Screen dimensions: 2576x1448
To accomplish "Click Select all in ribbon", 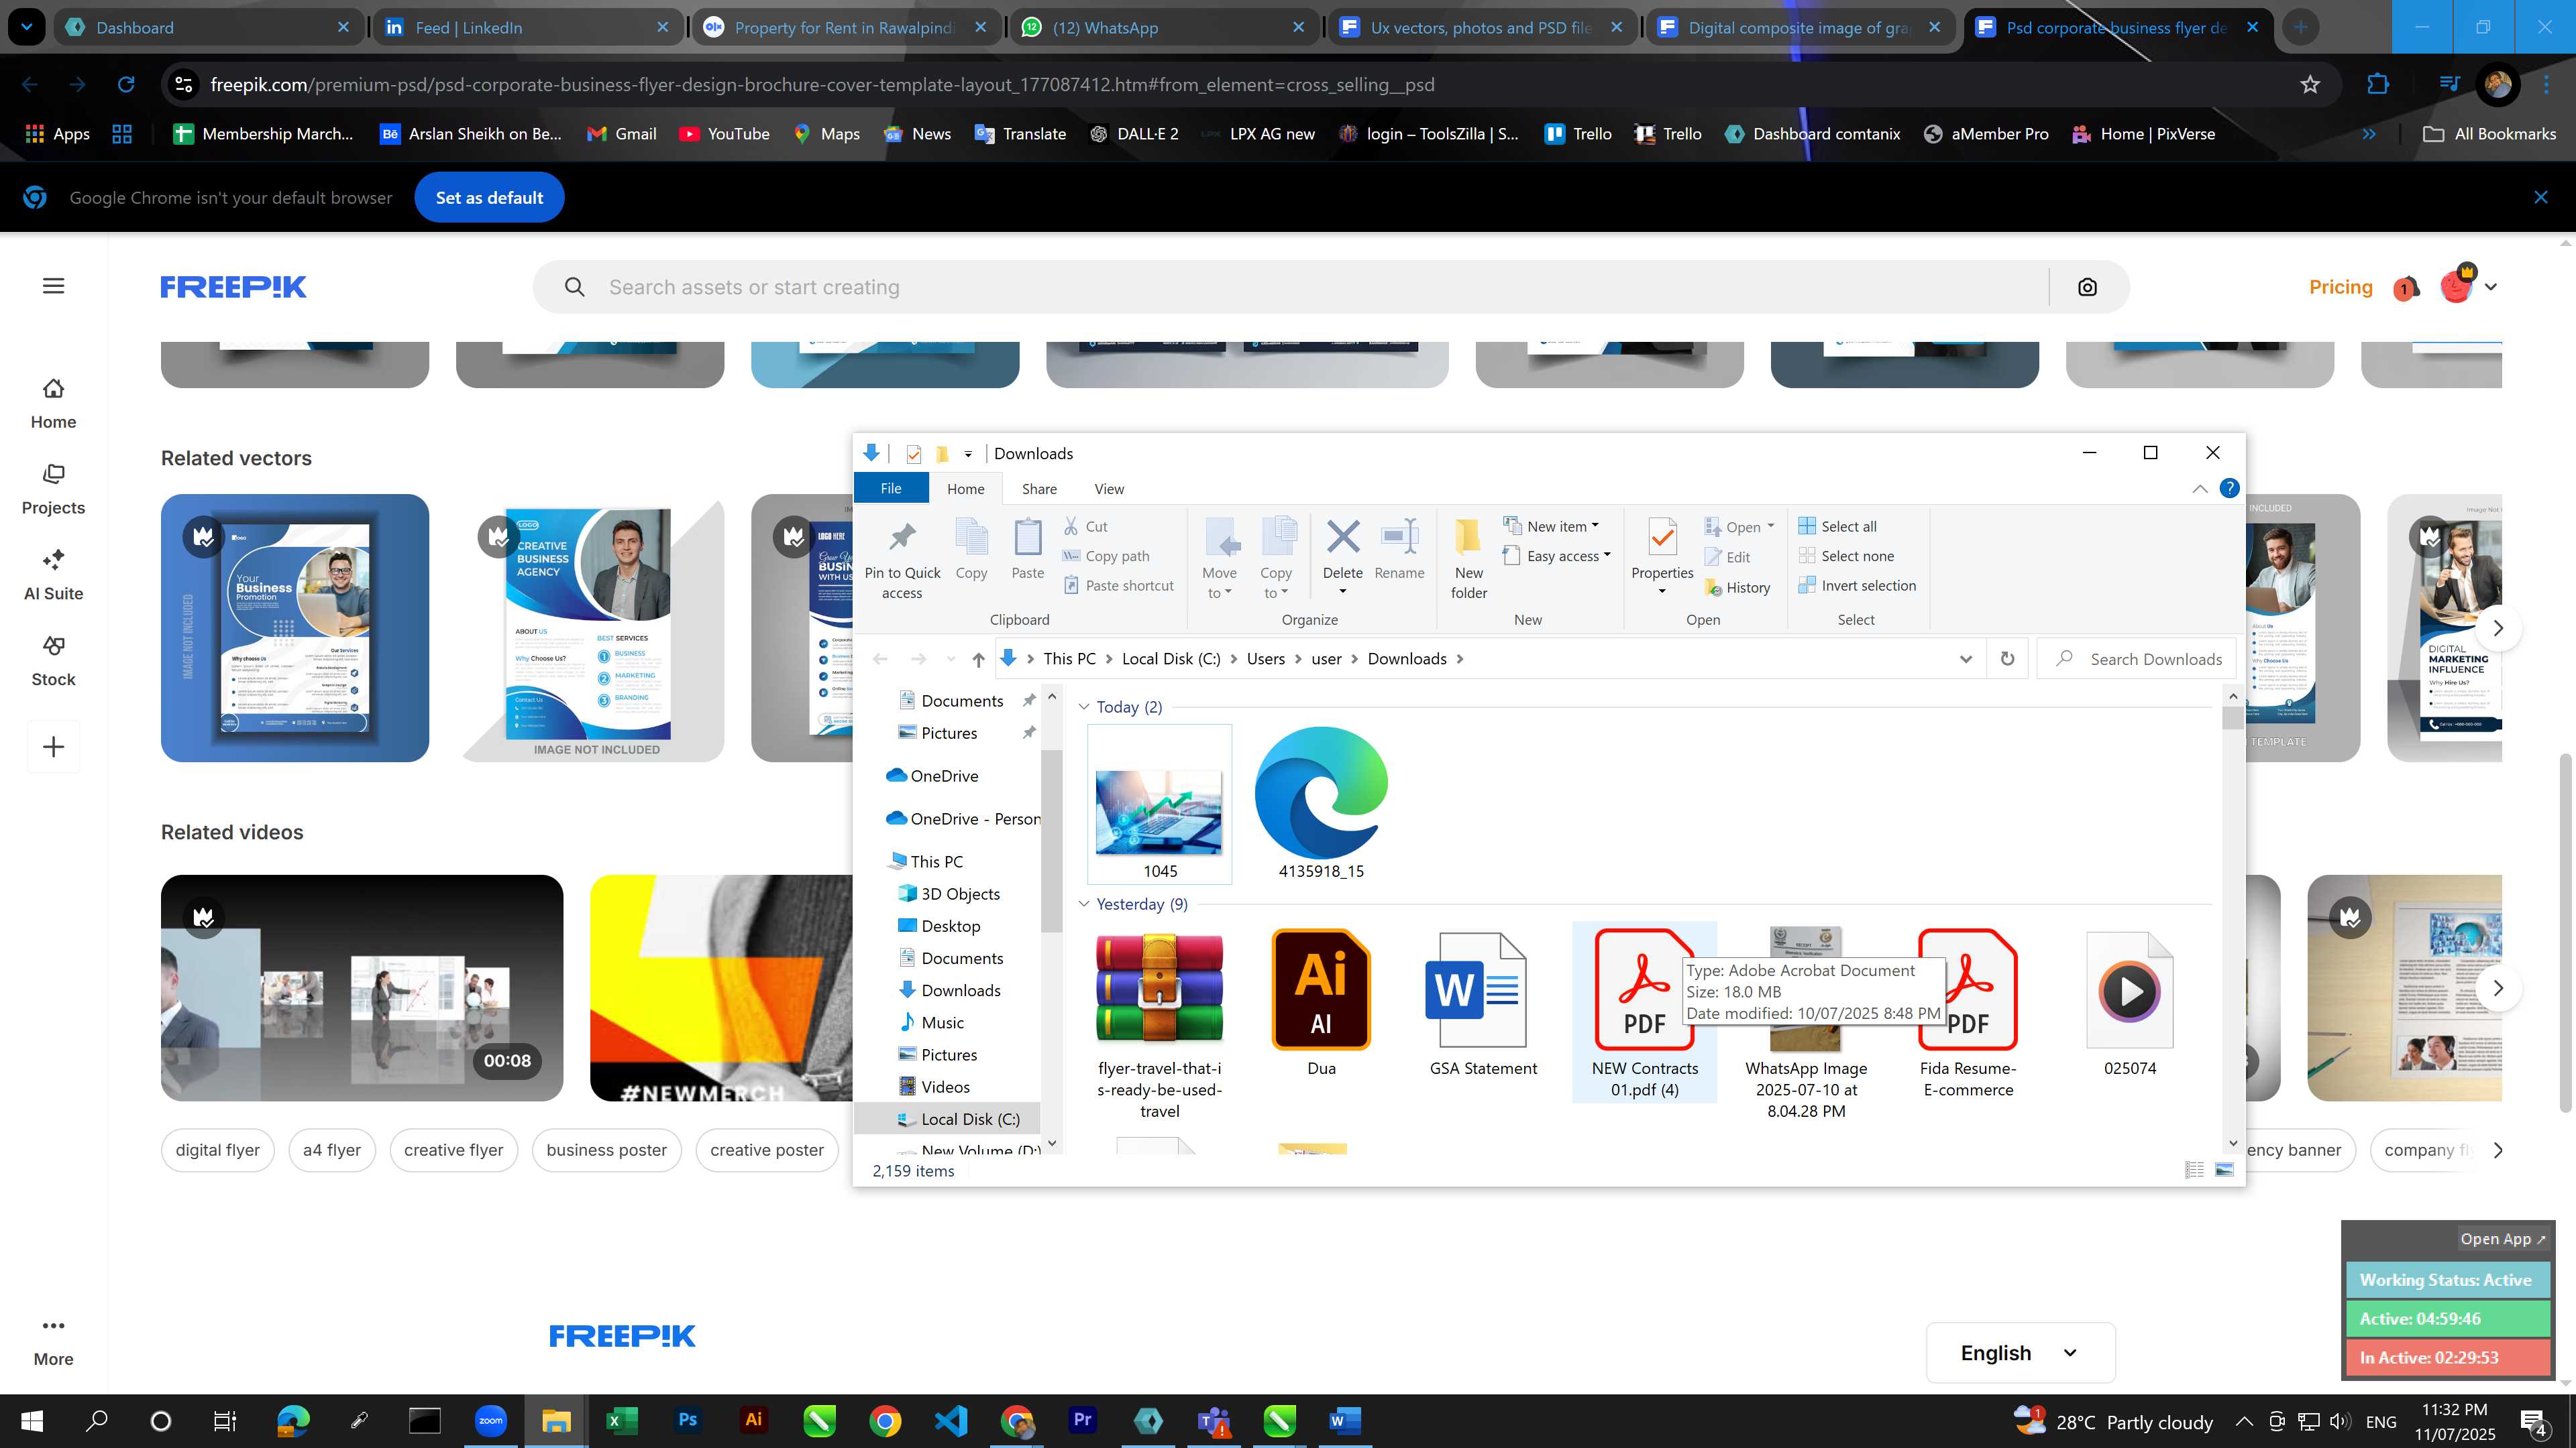I will coord(1838,527).
